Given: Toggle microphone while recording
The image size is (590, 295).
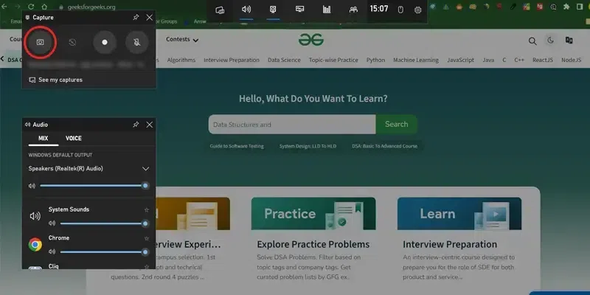Looking at the screenshot, I should coord(137,42).
